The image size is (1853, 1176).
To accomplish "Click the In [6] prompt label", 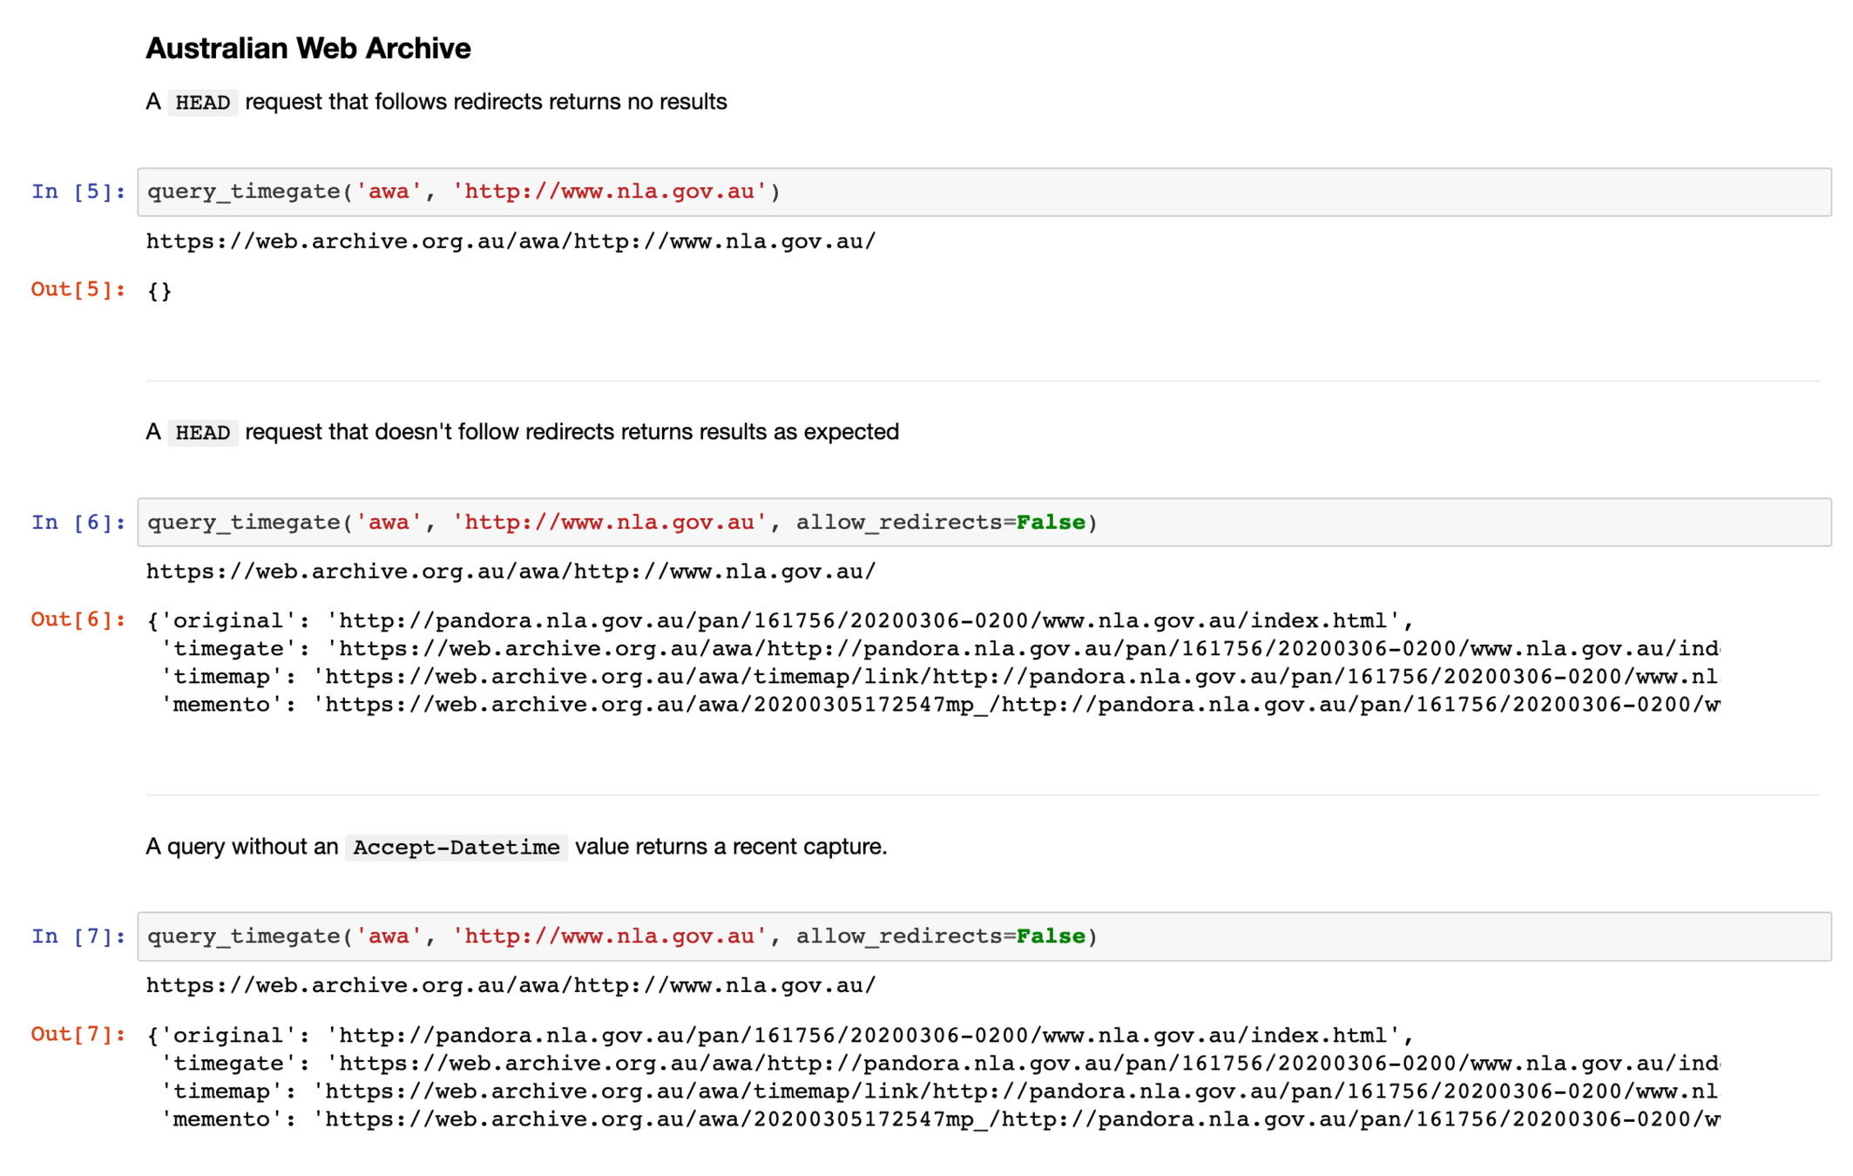I will click(x=78, y=523).
